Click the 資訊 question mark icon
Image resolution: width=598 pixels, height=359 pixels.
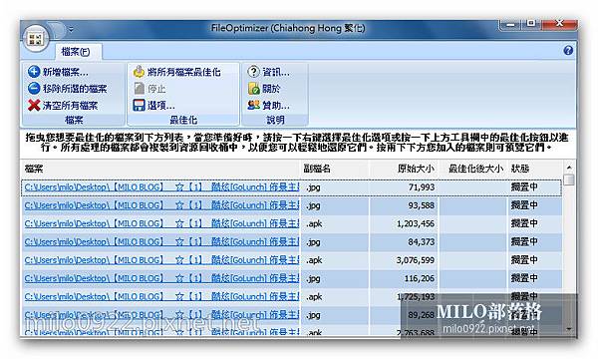click(253, 72)
